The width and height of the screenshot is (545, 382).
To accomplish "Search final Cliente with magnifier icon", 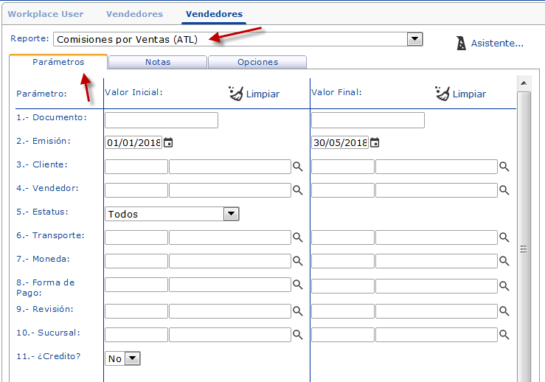I will [504, 167].
